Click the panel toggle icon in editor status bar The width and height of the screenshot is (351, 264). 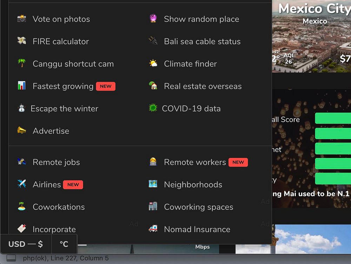11,258
